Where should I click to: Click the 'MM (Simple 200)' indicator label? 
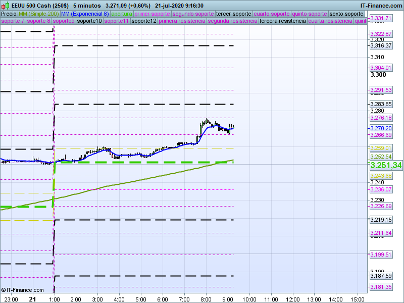35,14
